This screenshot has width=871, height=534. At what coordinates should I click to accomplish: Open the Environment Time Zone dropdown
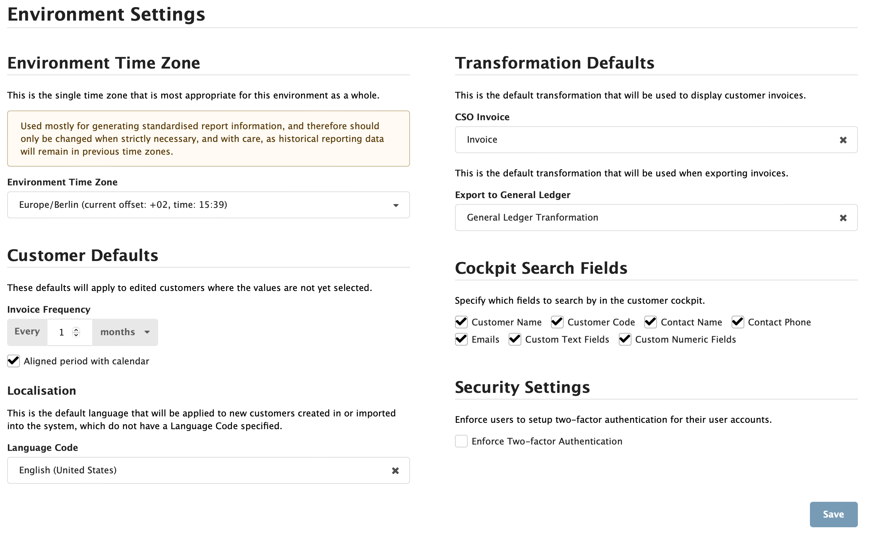[208, 205]
